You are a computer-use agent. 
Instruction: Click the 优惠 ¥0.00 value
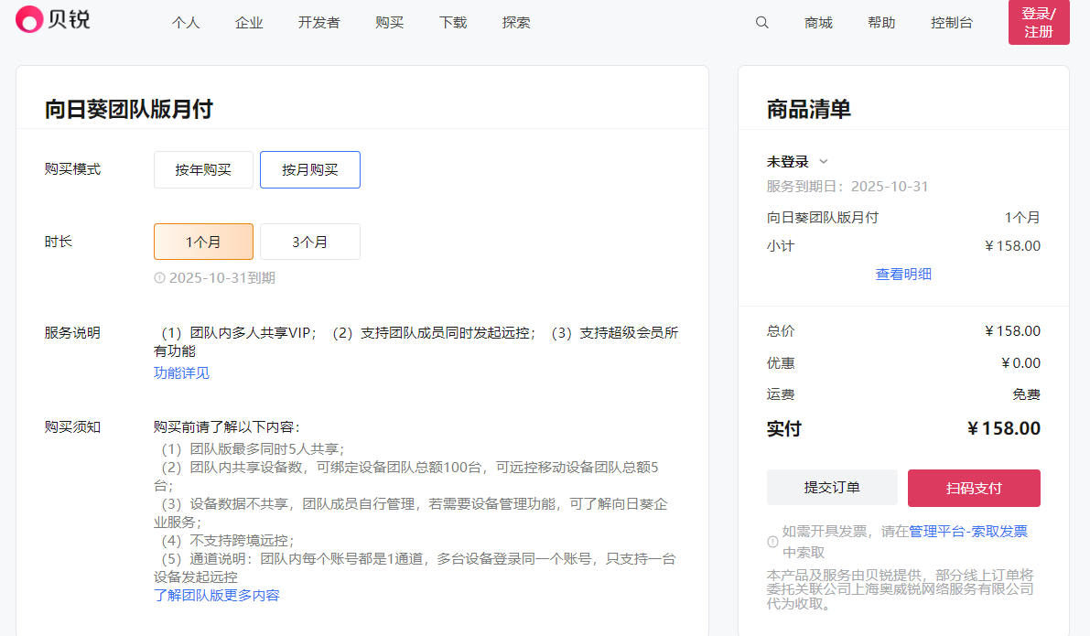coord(1021,362)
